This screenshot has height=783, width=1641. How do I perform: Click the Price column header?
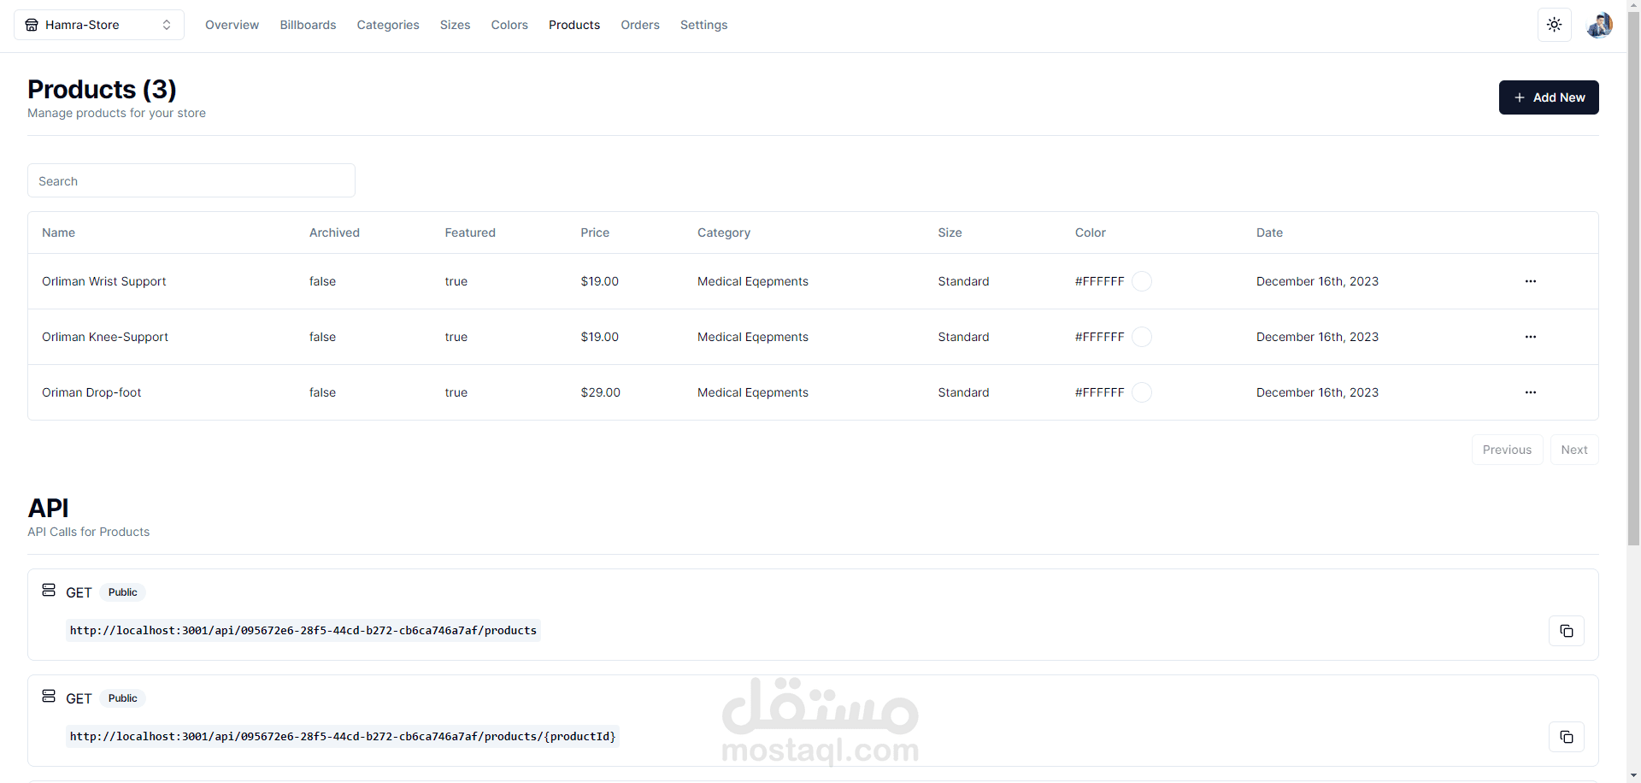click(x=595, y=233)
